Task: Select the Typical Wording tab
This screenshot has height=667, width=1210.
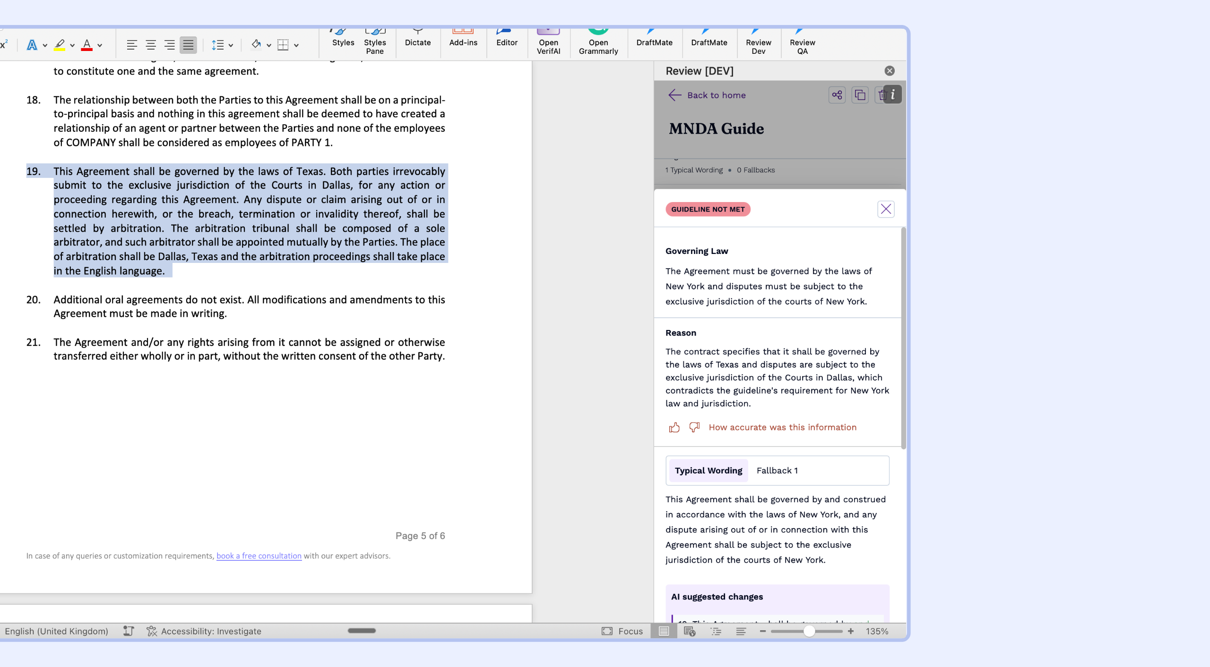Action: [x=708, y=471]
